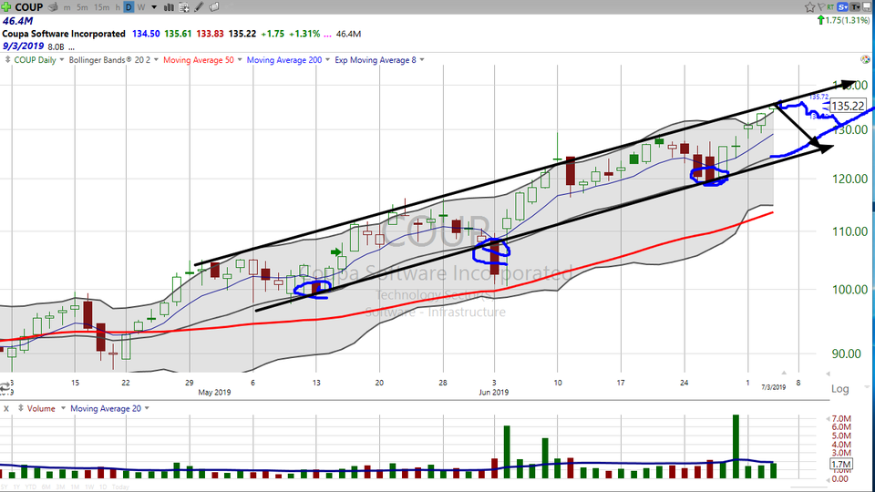
Task: Open the T dropdown button
Action: click(855, 6)
